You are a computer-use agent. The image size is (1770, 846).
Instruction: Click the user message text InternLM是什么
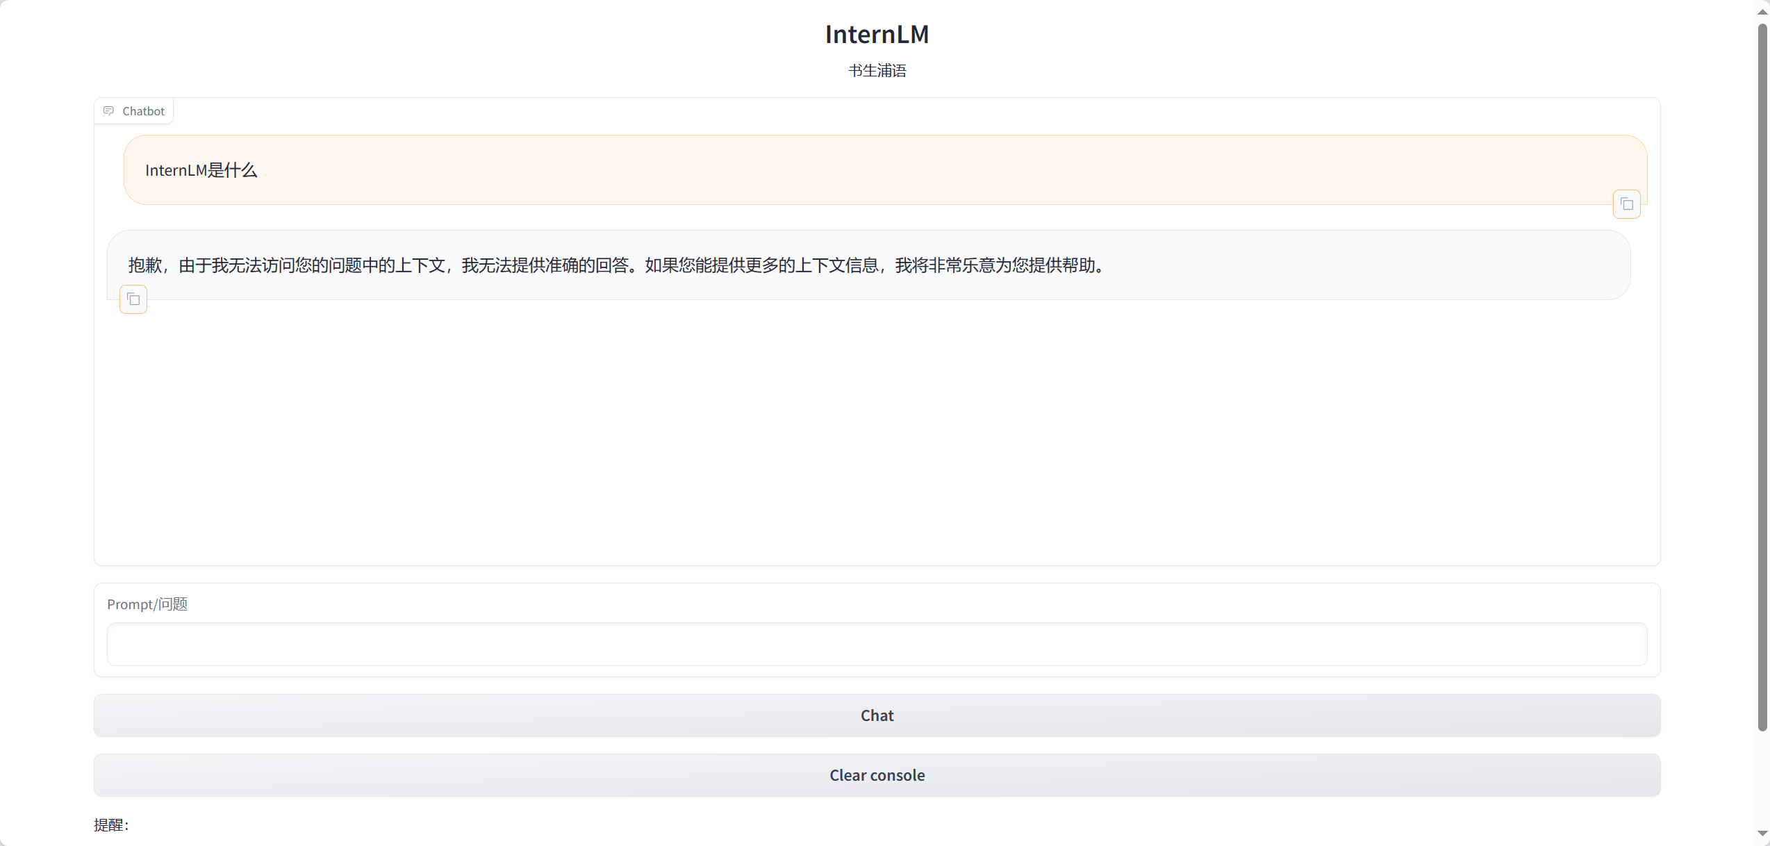(201, 170)
